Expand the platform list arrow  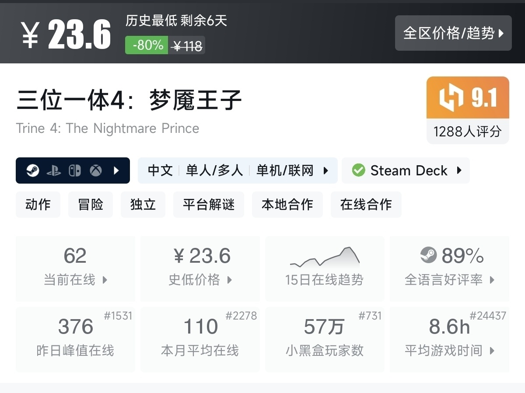coord(116,170)
